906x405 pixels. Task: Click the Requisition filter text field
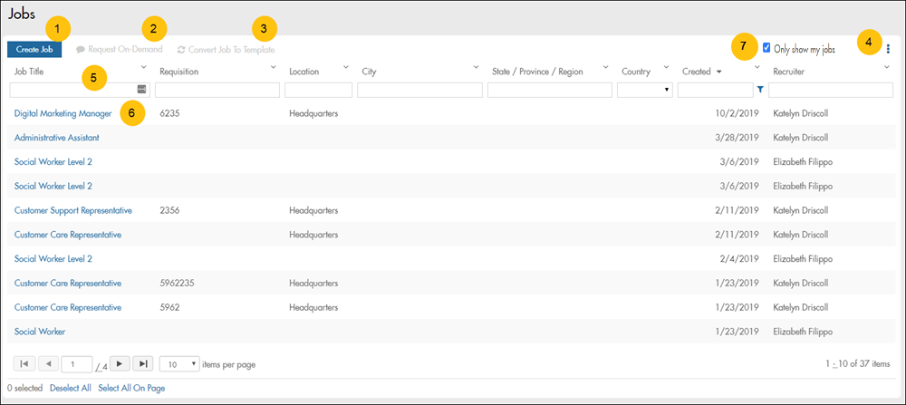point(217,90)
